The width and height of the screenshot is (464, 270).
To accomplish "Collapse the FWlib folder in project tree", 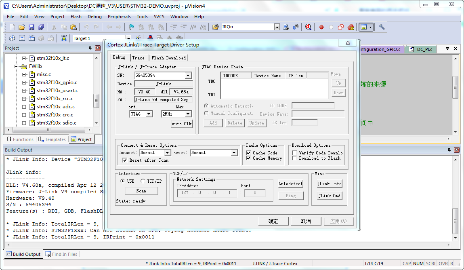I will [17, 66].
